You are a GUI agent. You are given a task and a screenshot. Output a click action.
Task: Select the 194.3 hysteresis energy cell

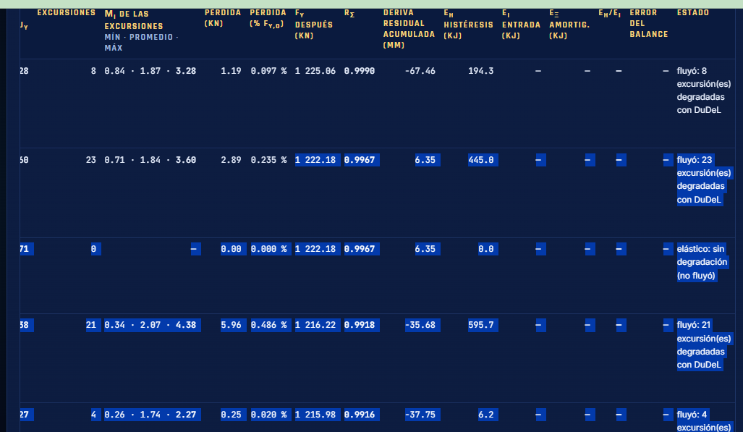tap(480, 71)
